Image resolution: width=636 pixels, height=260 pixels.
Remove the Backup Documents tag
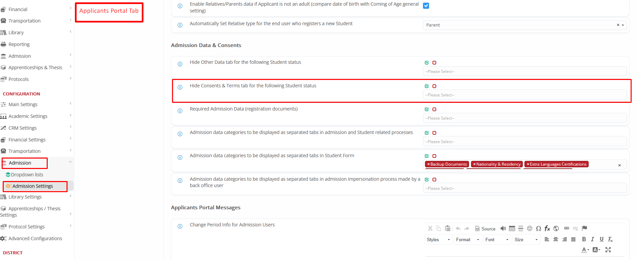428,164
